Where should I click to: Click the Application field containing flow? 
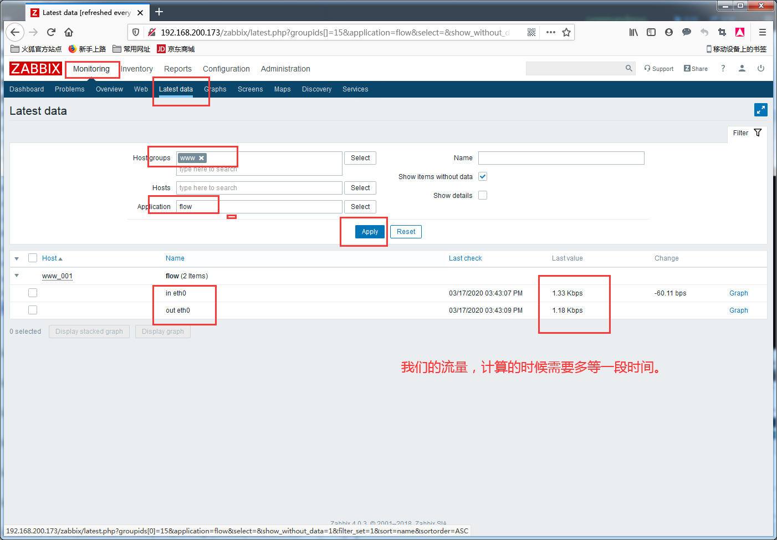[x=259, y=207]
